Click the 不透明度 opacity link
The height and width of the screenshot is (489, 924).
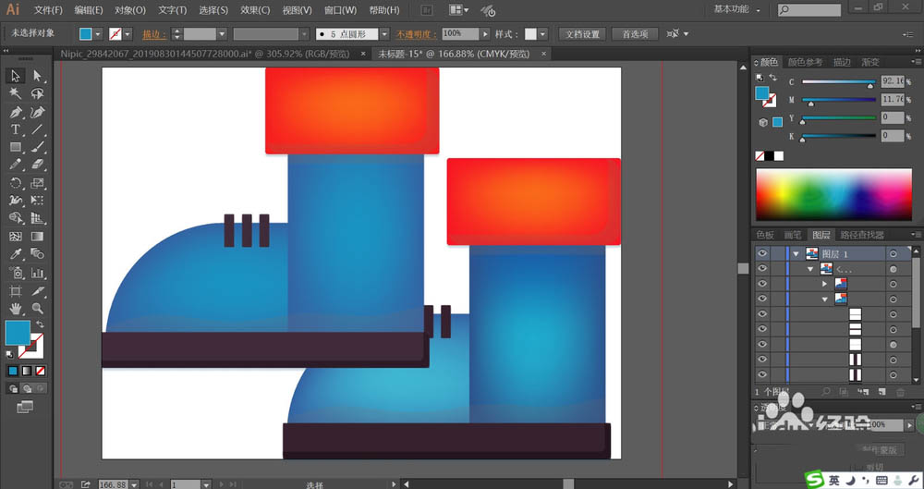pyautogui.click(x=417, y=34)
